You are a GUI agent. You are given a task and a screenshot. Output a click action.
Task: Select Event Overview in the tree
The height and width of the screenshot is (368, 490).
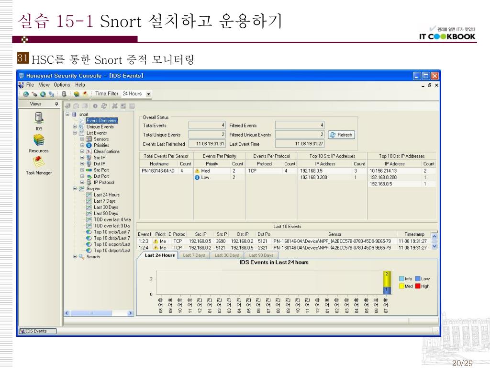pos(101,120)
